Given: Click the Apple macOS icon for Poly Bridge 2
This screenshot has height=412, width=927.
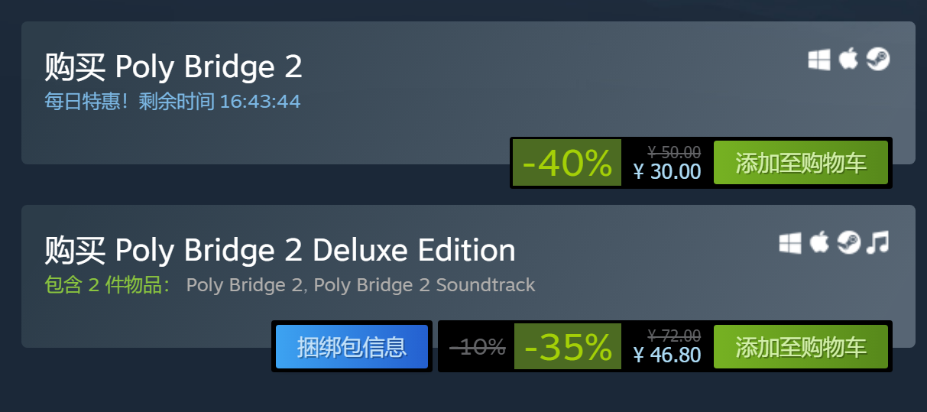Looking at the screenshot, I should pos(848,59).
